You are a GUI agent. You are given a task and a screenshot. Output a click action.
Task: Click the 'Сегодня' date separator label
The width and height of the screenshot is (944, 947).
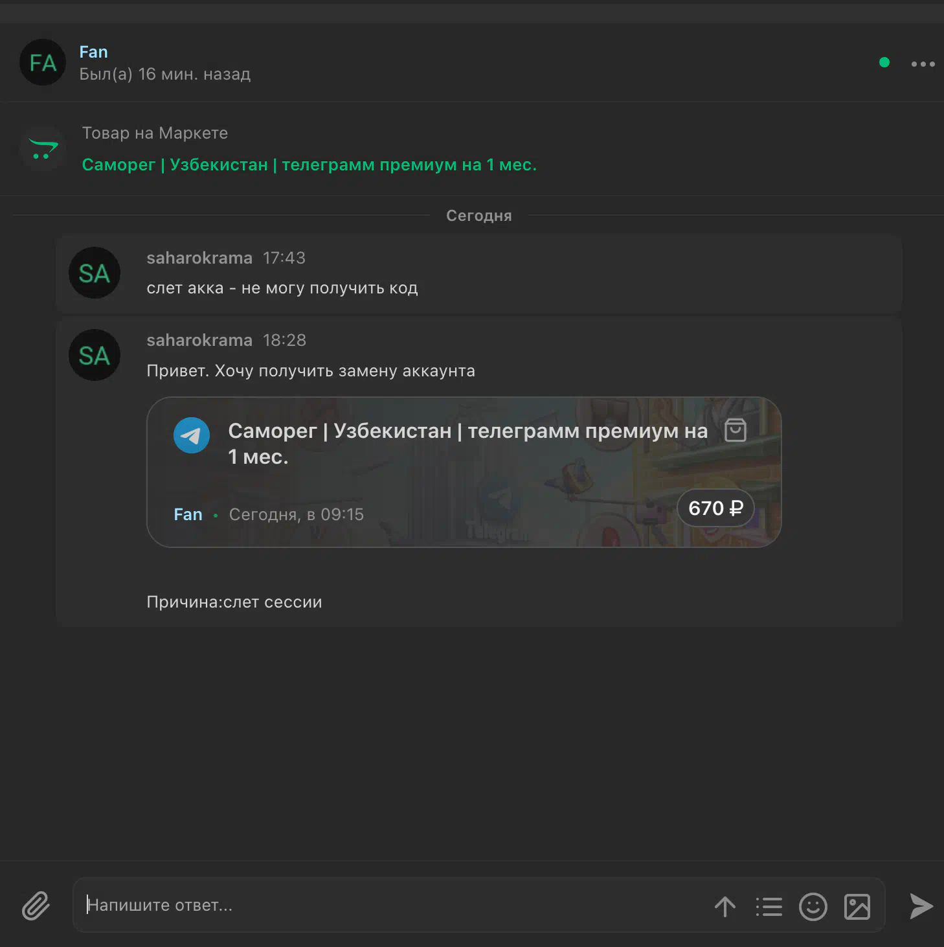479,216
